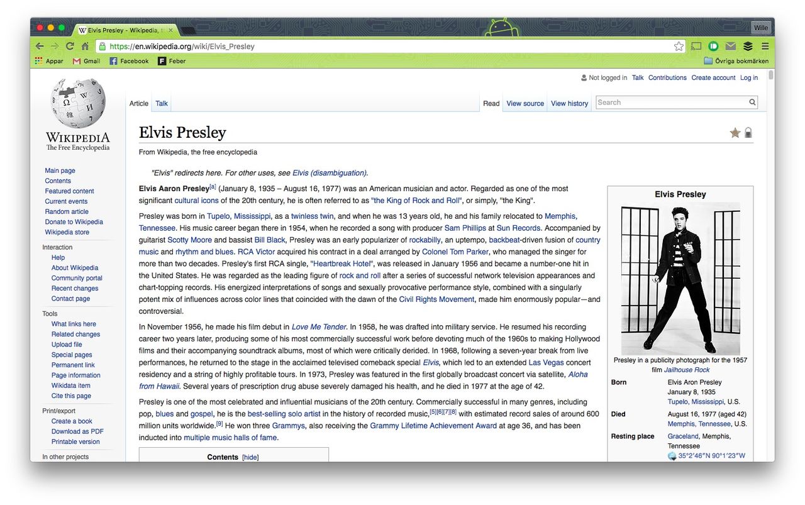Open the Jailhouse Rock caption link
The width and height of the screenshot is (805, 505).
click(x=687, y=370)
